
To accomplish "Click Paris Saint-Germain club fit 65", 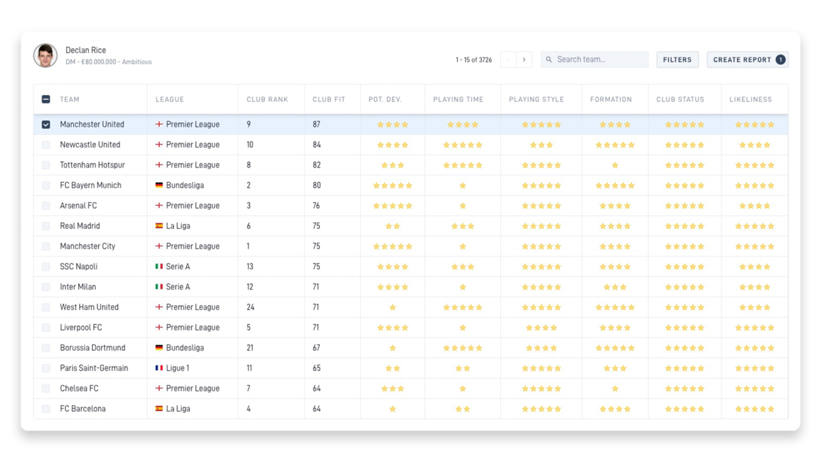I will coord(316,368).
